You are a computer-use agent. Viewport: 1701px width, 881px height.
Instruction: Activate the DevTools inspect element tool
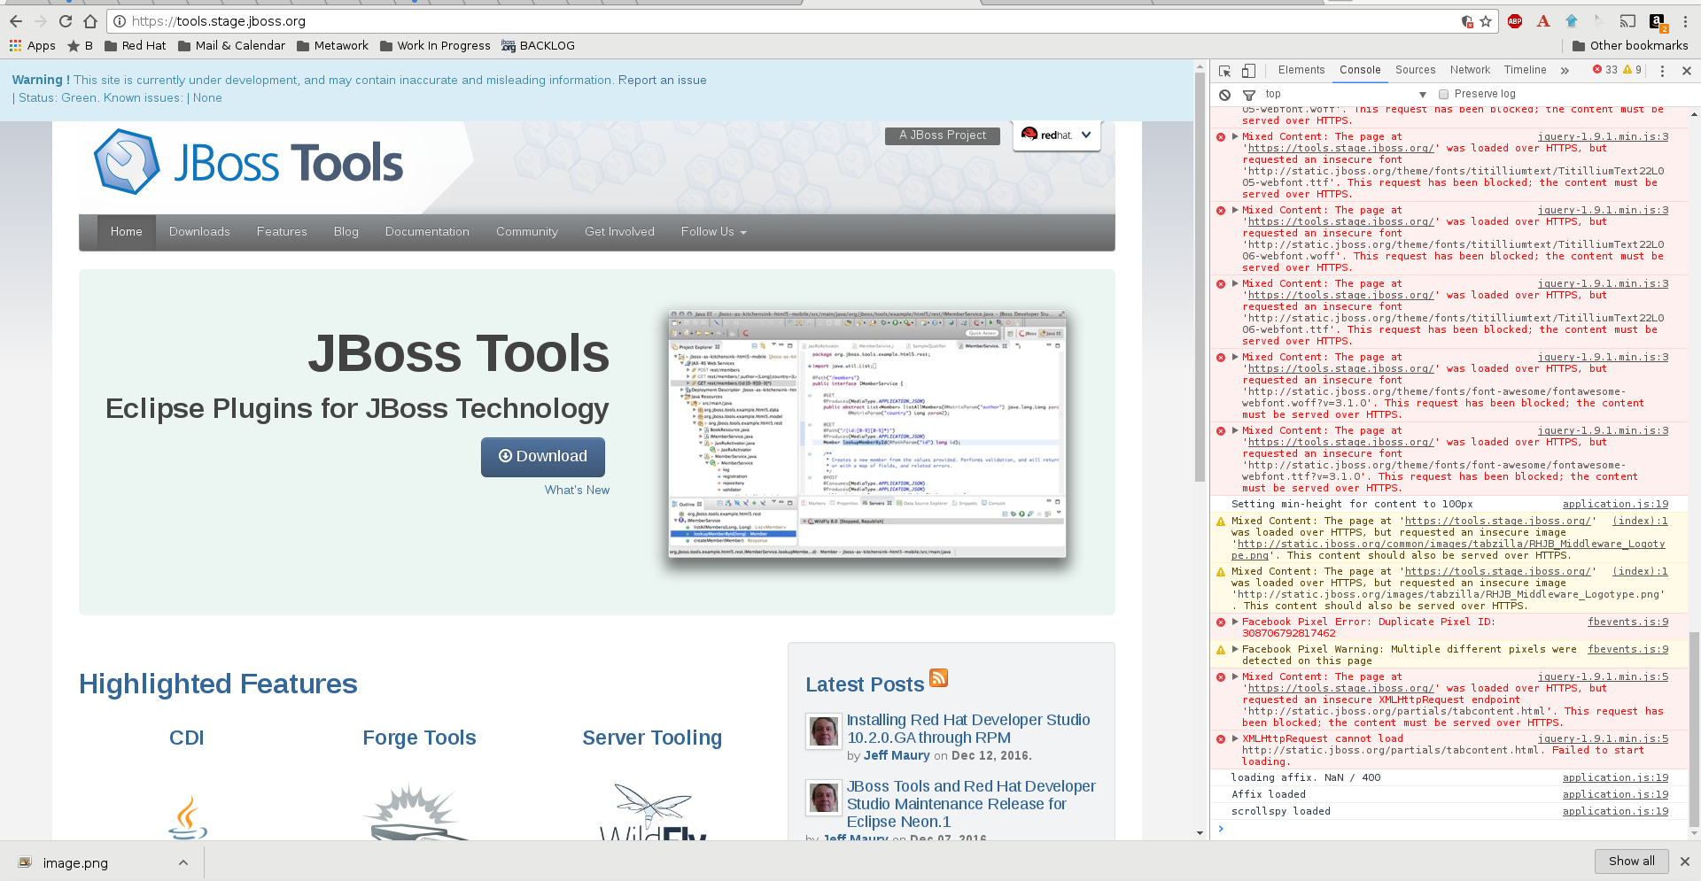click(1225, 71)
